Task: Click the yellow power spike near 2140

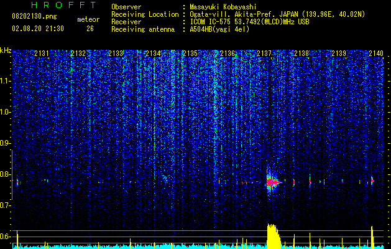Action: (x=372, y=237)
